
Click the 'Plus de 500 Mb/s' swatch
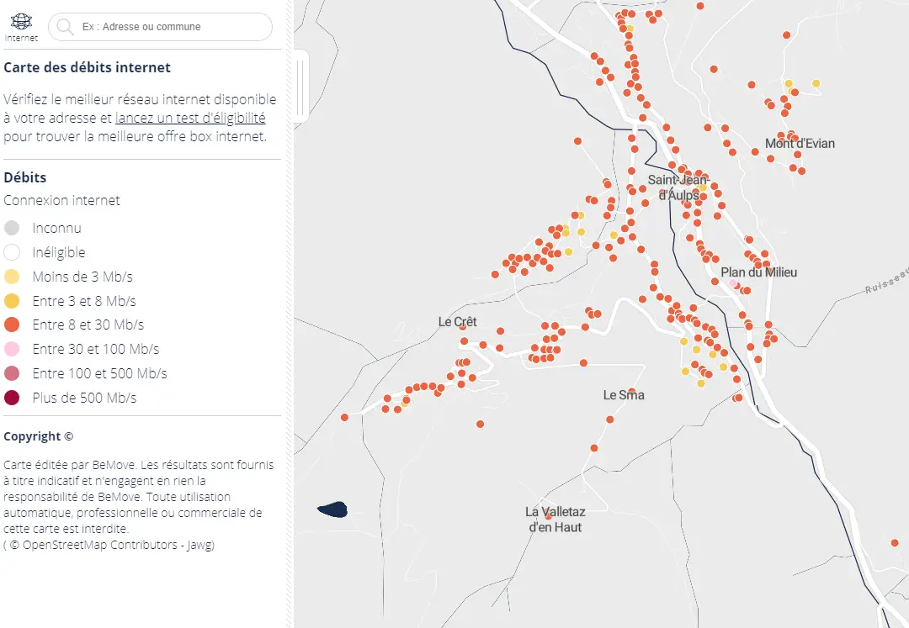(x=12, y=398)
